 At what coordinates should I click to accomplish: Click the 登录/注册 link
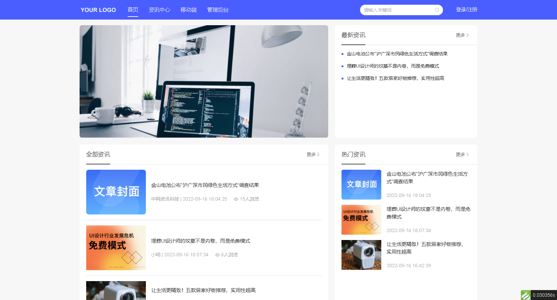(x=466, y=10)
